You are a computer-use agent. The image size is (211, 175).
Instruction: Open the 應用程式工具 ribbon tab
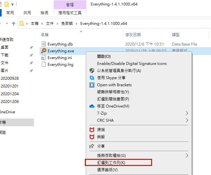70,13
